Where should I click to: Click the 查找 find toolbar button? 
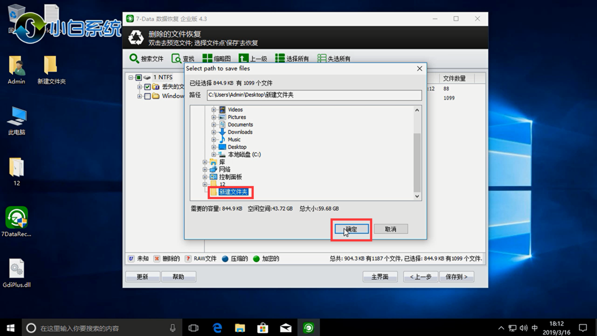pos(183,59)
